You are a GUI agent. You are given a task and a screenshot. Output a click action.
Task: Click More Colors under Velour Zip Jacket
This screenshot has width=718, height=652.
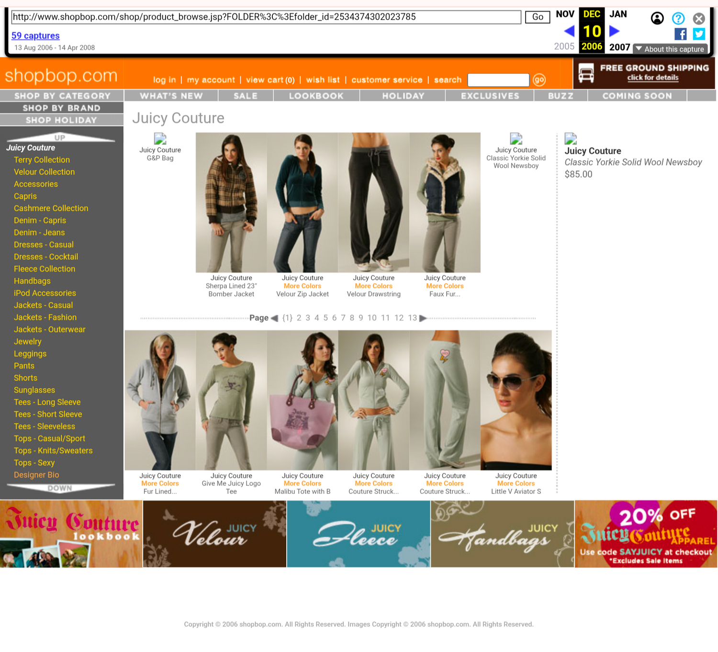[x=303, y=286]
